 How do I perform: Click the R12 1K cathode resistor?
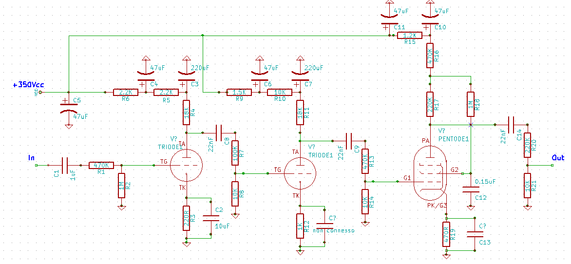300,226
